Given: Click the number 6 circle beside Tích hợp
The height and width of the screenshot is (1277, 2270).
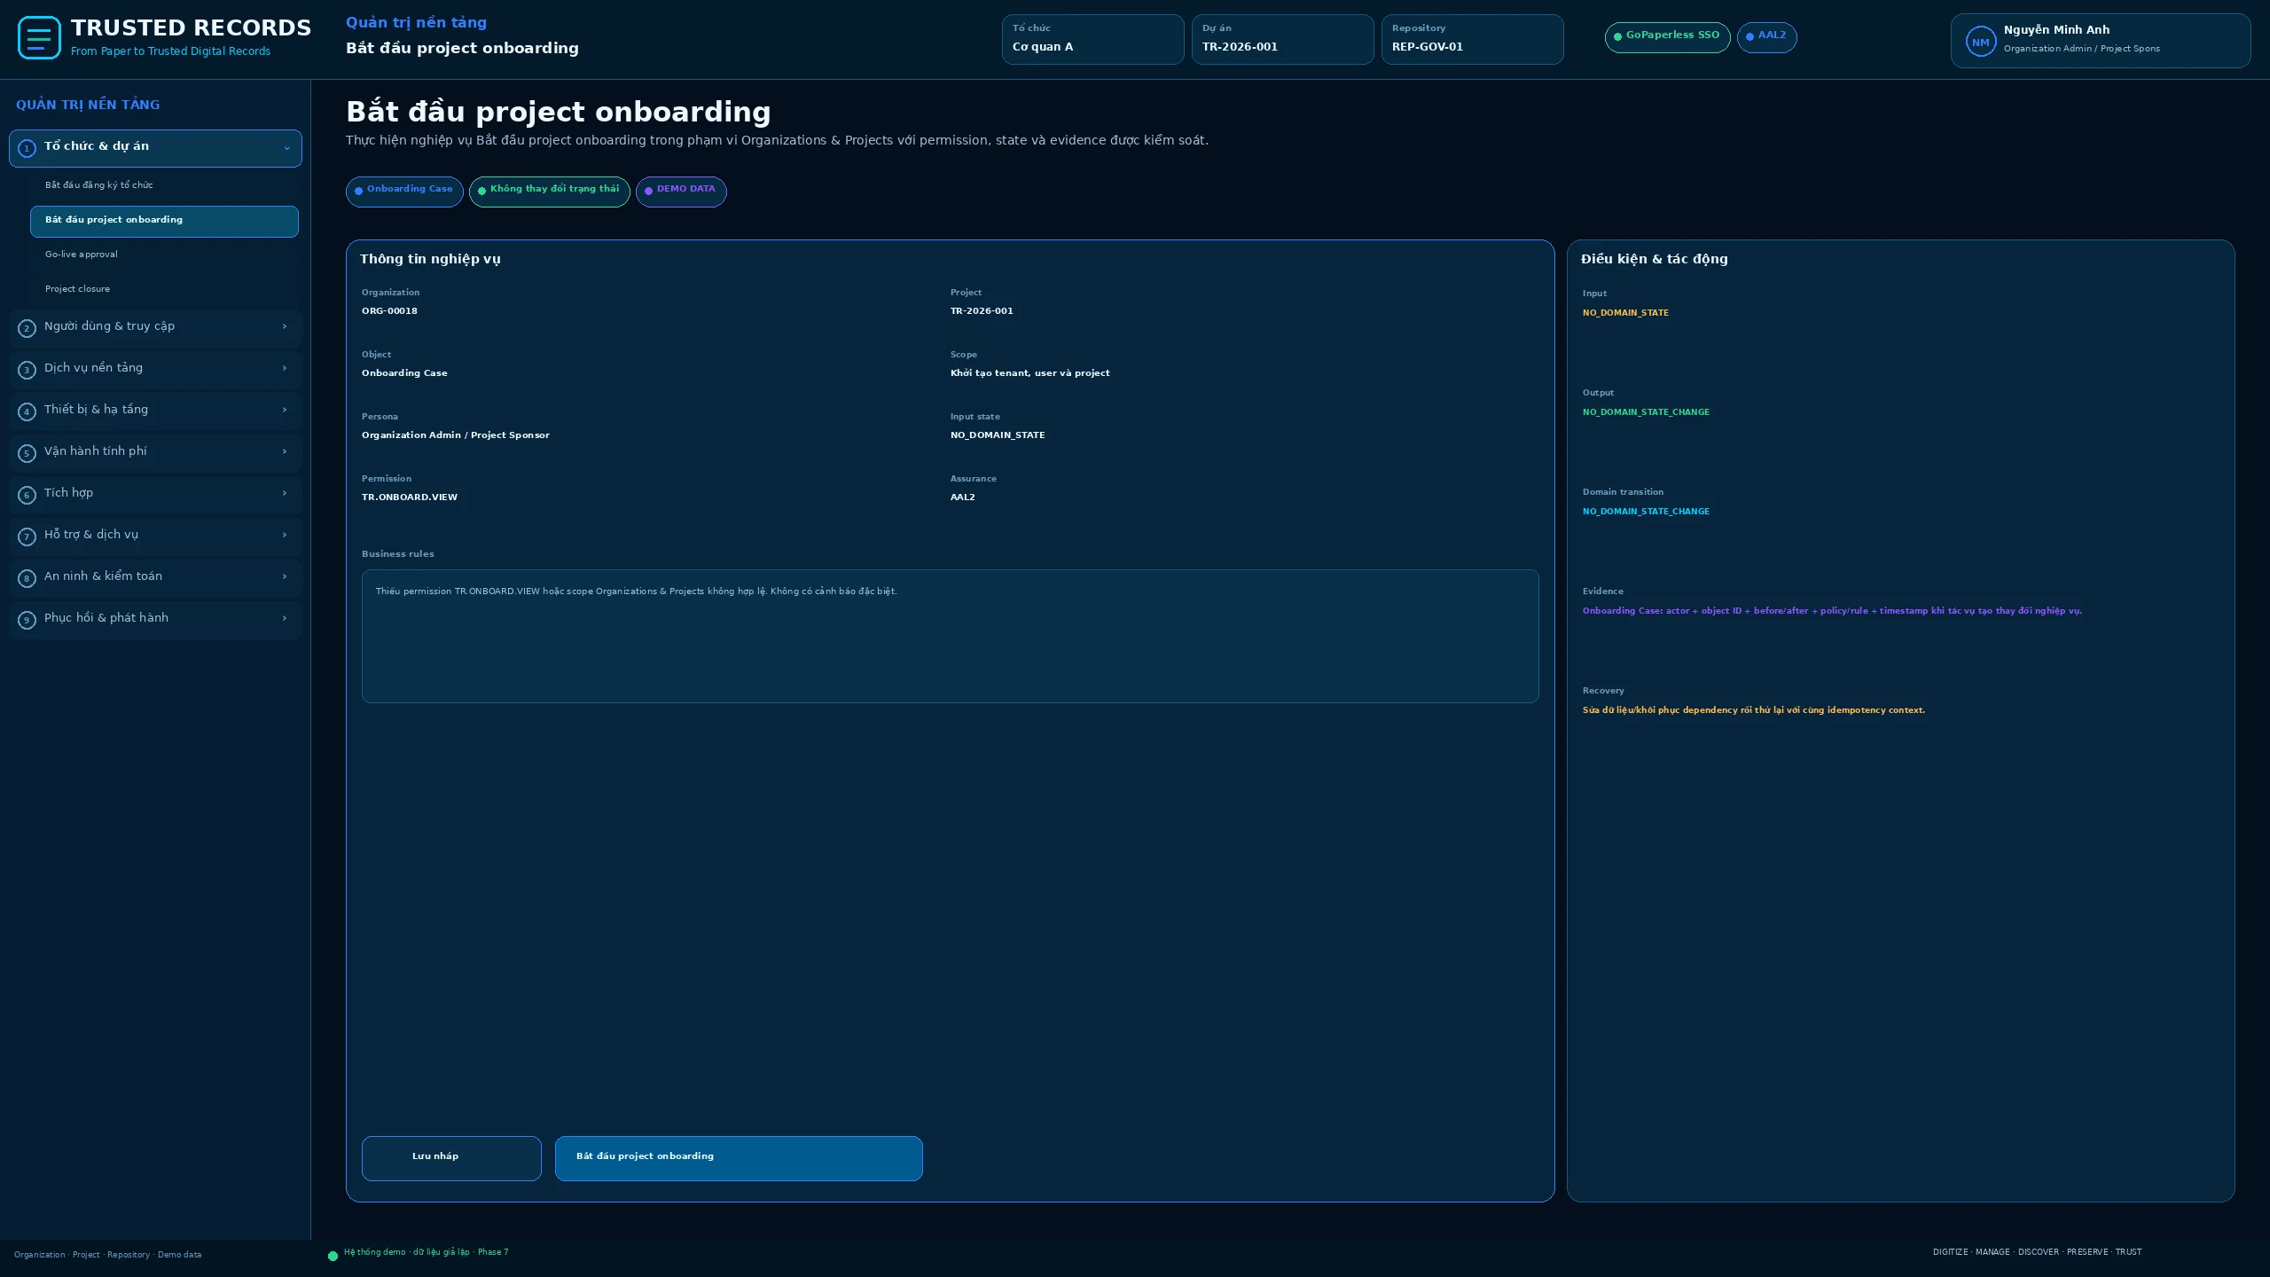Looking at the screenshot, I should coord(27,495).
